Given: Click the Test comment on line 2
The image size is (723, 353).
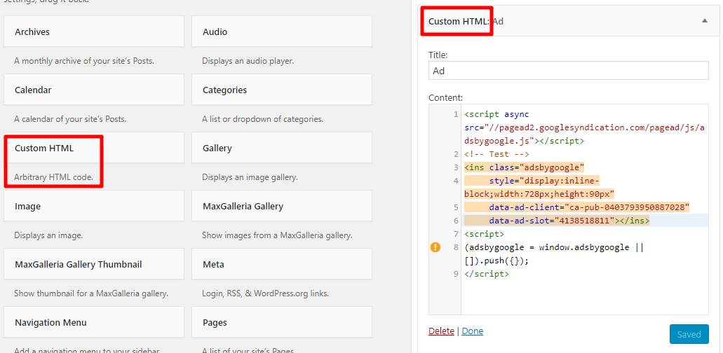Looking at the screenshot, I should pos(496,154).
